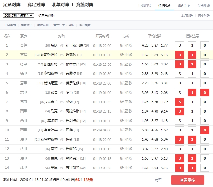Switch to the 足彩胜负 tab
213x187 pixels.
(x=145, y=5)
